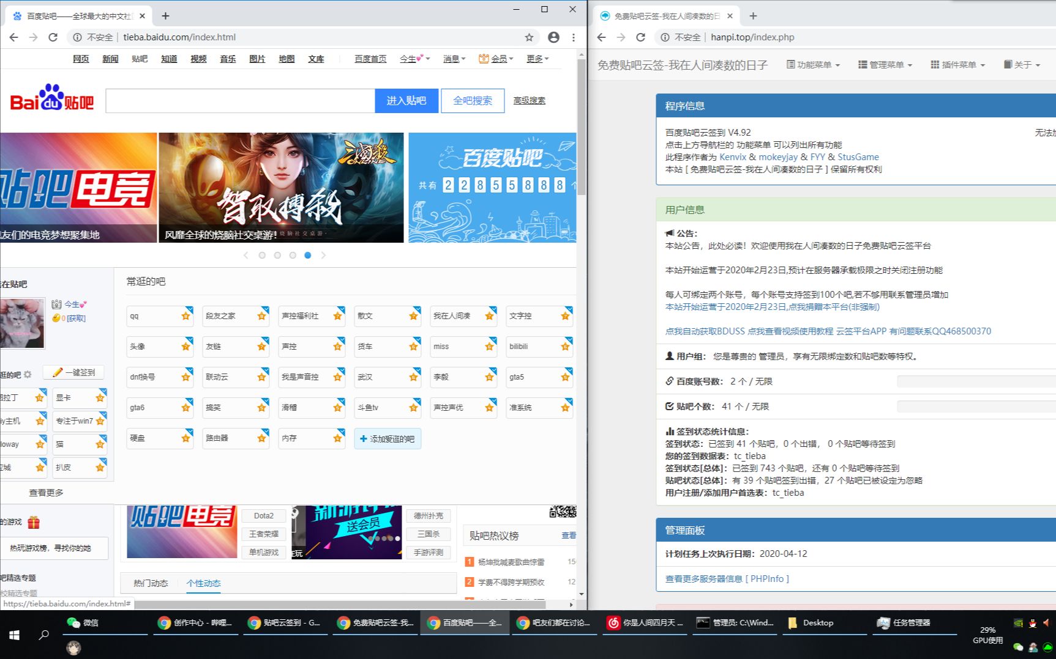Select the third carousel dot
This screenshot has width=1056, height=659.
(x=293, y=256)
